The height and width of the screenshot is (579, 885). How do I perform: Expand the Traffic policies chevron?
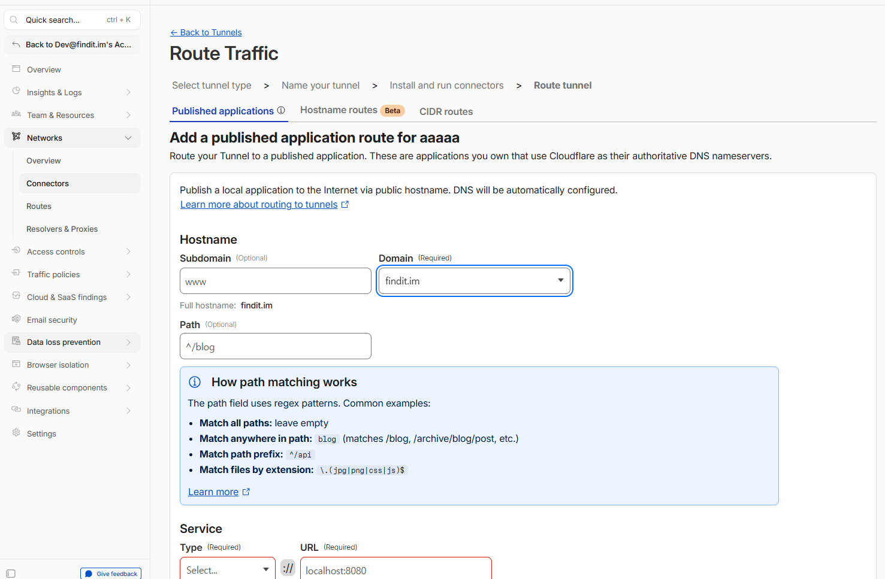click(128, 274)
